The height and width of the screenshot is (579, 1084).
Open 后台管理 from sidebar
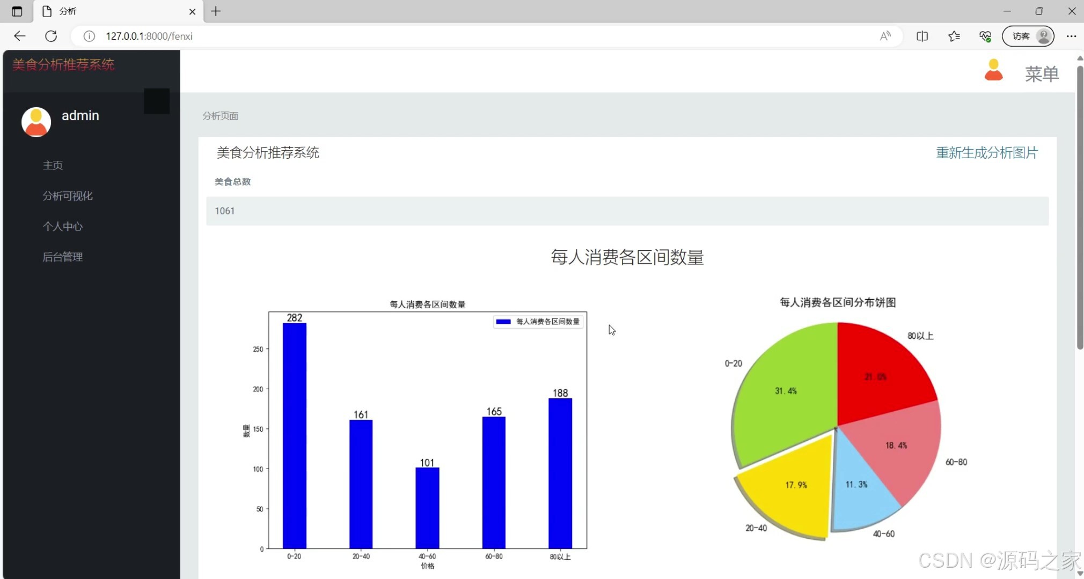tap(63, 257)
